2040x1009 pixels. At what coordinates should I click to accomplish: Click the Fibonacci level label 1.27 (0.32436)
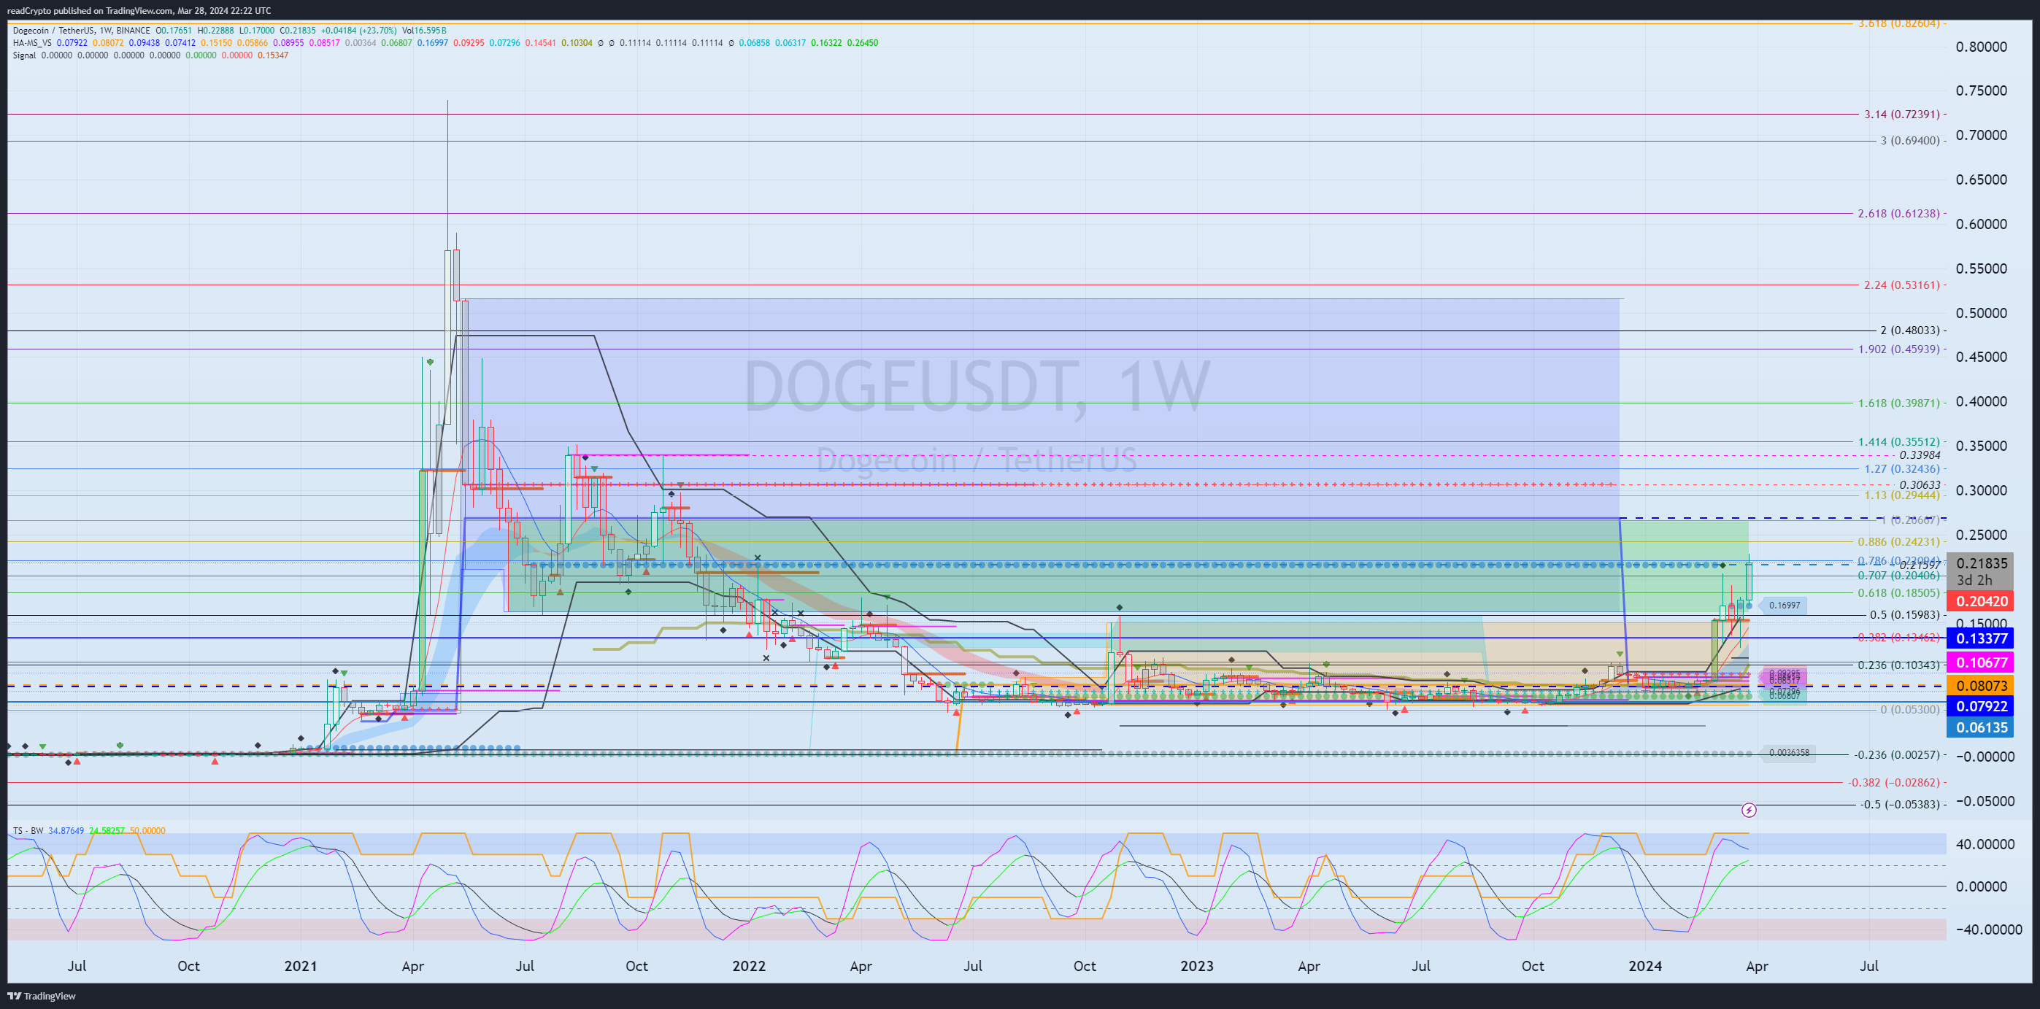pos(1901,468)
